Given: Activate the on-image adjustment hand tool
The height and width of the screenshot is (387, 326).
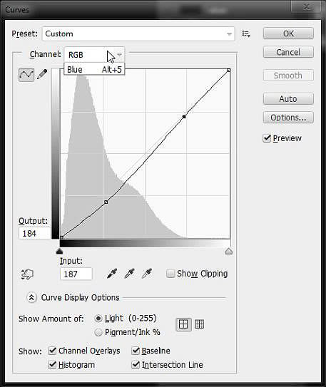Looking at the screenshot, I should (x=27, y=274).
